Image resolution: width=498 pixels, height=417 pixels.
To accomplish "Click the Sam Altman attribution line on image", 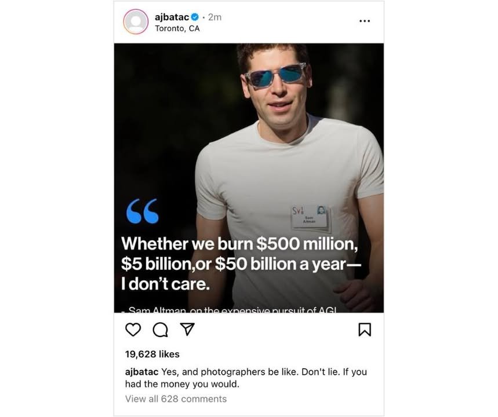I will click(x=229, y=309).
